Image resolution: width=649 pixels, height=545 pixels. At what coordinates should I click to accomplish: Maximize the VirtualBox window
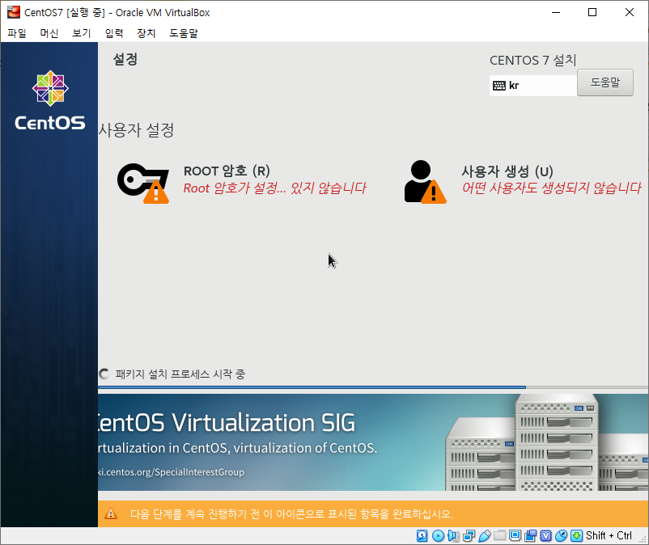pyautogui.click(x=592, y=12)
